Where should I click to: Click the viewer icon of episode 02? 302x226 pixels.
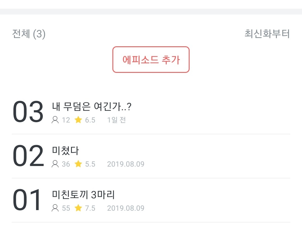coord(55,164)
